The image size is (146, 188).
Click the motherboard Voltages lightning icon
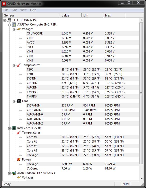pyautogui.click(x=19, y=29)
